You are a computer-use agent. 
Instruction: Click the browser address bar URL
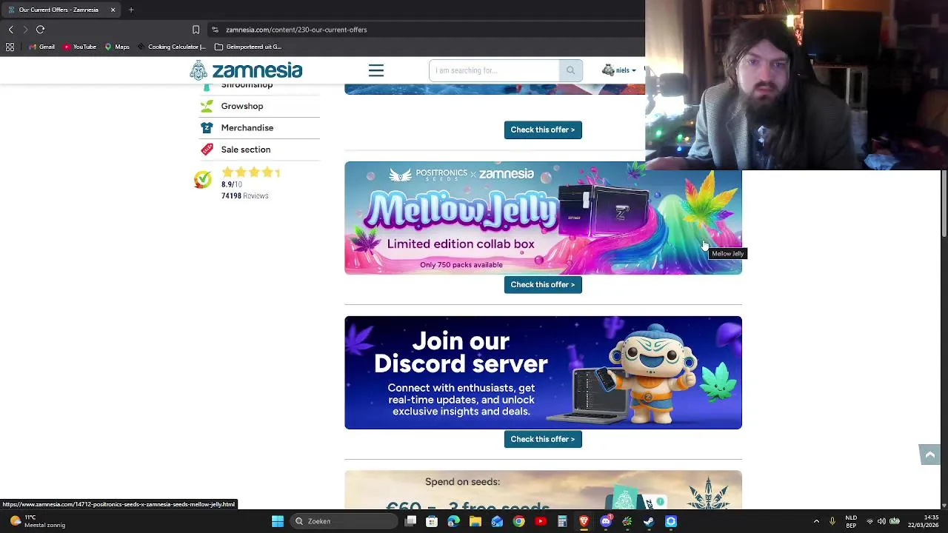[296, 30]
